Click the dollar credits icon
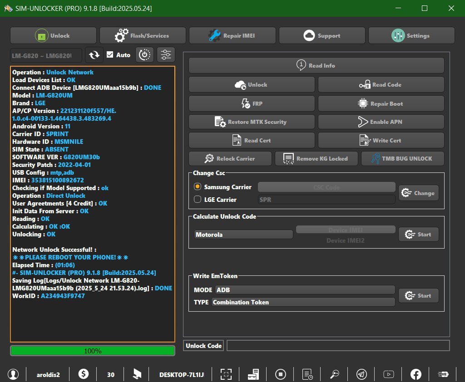The width and height of the screenshot is (465, 382). (84, 374)
